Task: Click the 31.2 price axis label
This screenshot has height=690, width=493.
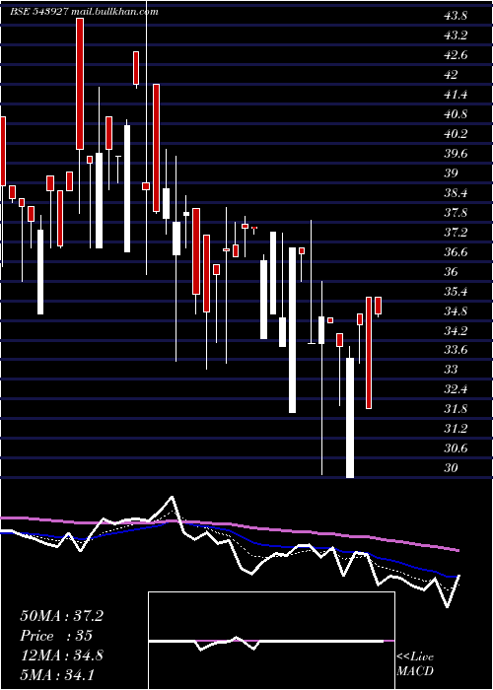Action: (x=456, y=428)
